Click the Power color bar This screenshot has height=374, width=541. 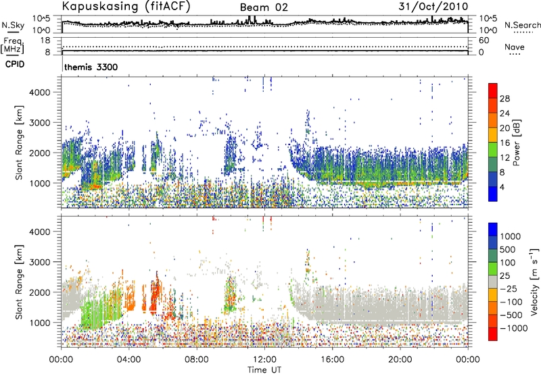(493, 142)
